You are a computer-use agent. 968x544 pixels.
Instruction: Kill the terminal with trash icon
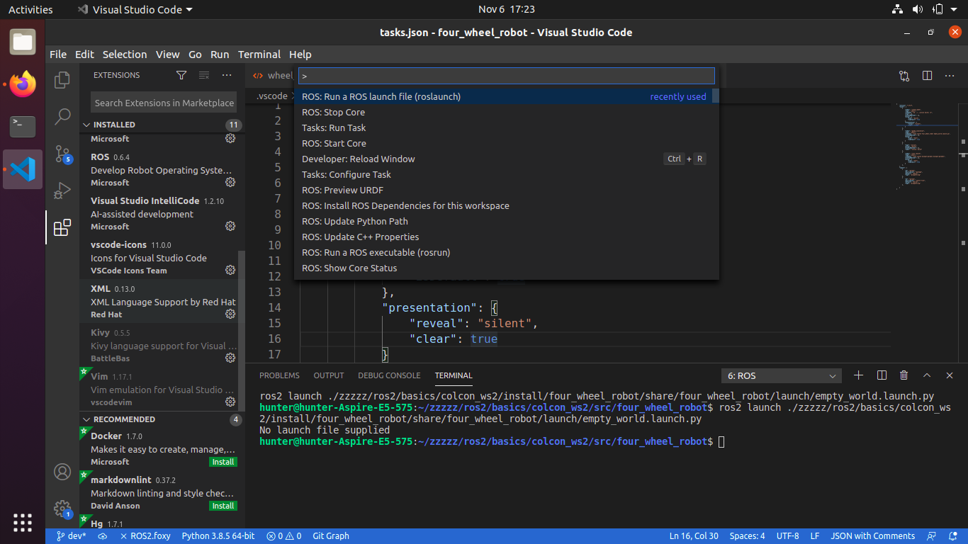tap(904, 375)
